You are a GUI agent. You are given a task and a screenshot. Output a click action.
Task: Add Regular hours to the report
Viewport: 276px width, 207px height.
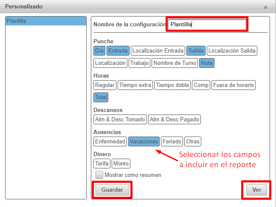(x=105, y=85)
